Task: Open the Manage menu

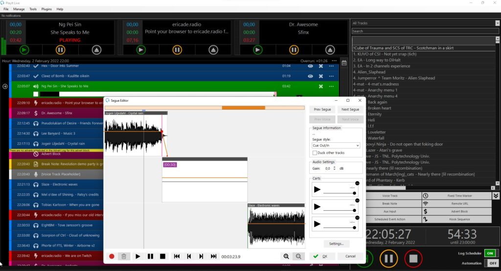Action: tap(19, 9)
